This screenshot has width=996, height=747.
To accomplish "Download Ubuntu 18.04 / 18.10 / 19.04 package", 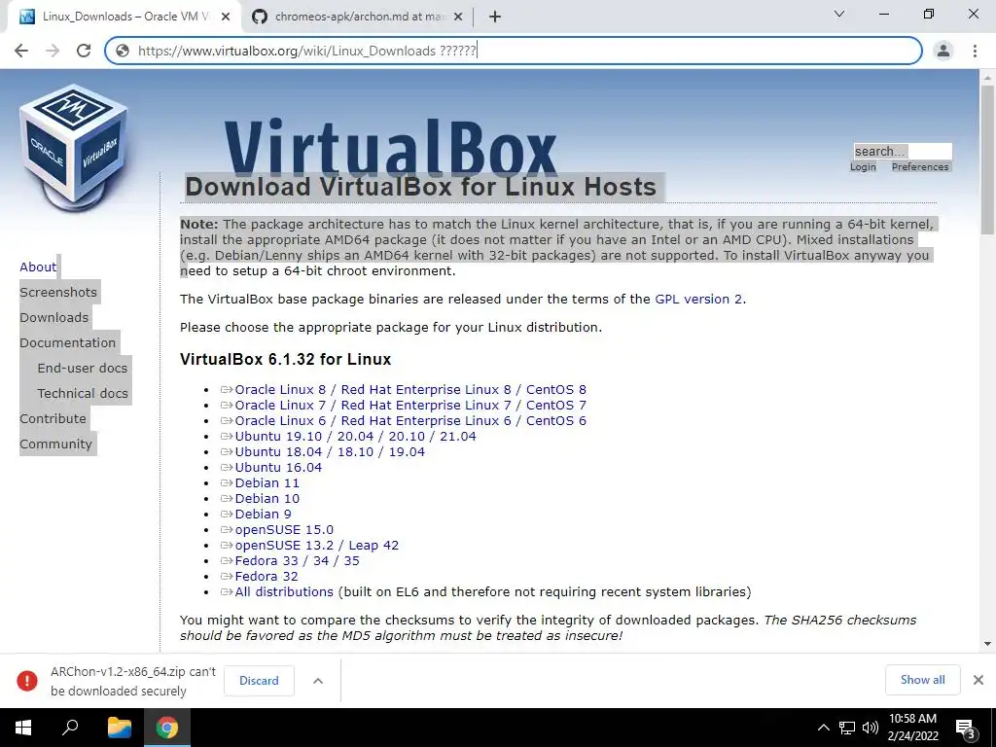I will click(330, 451).
